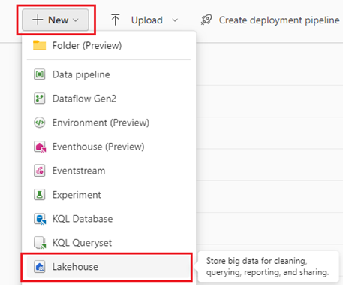Click the plus icon on New button

tap(38, 20)
